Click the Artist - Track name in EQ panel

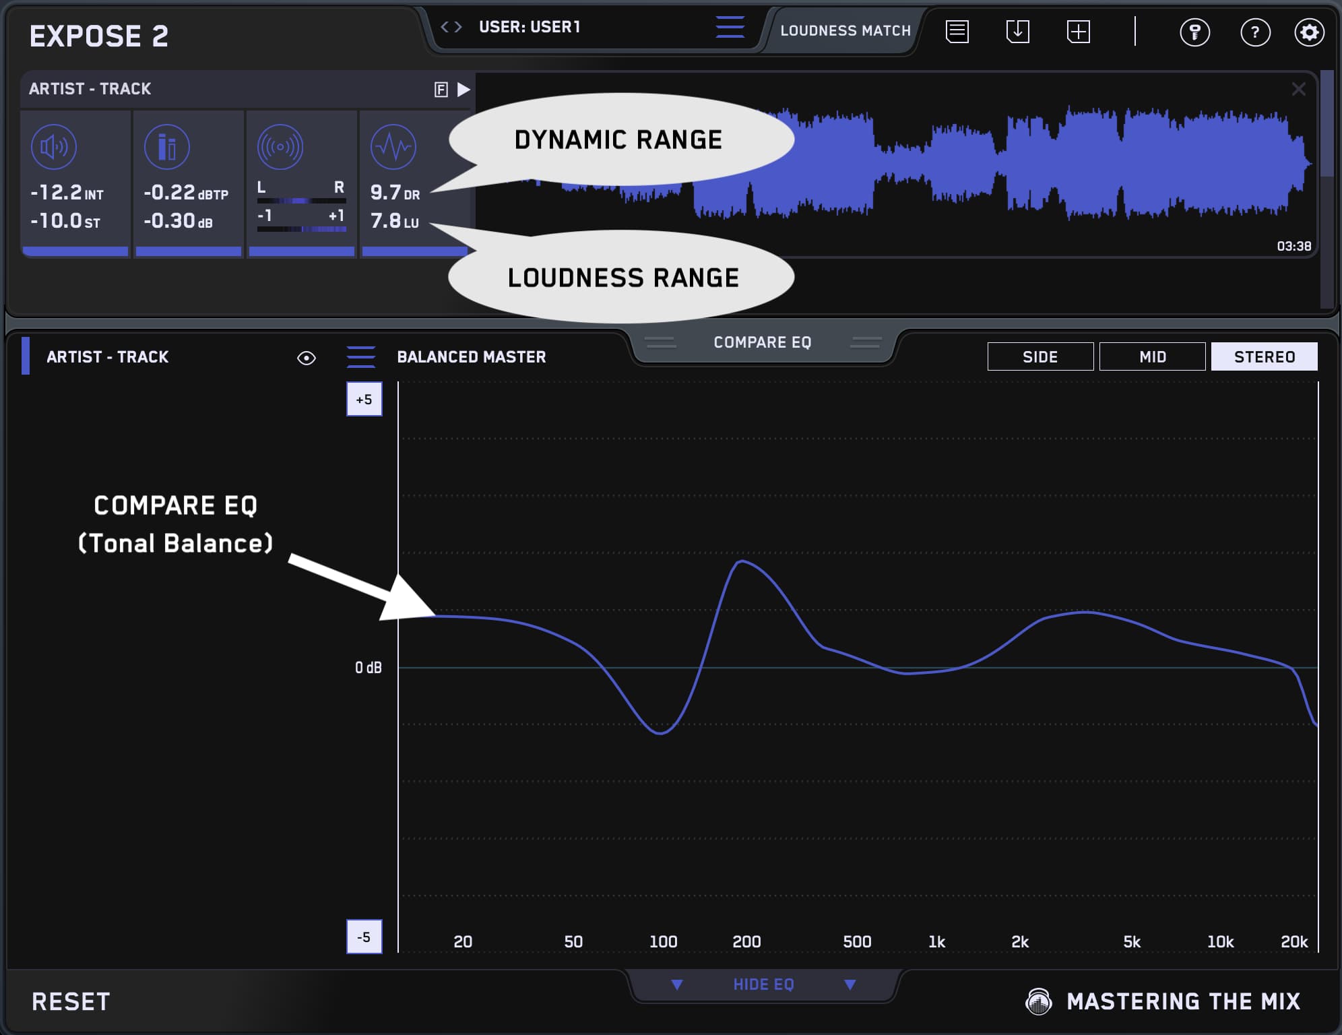click(107, 357)
